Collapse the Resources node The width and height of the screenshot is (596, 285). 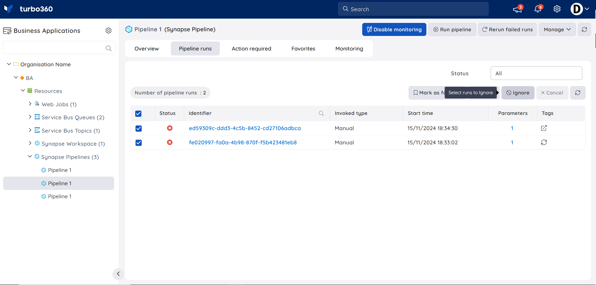23,90
